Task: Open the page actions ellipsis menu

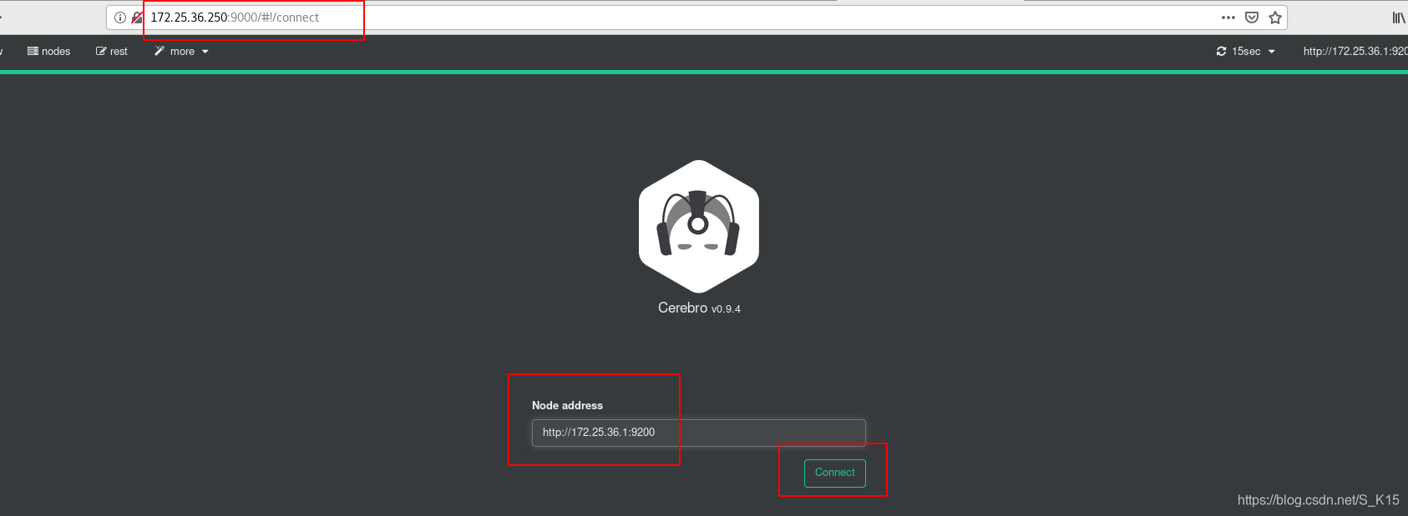Action: coord(1228,18)
